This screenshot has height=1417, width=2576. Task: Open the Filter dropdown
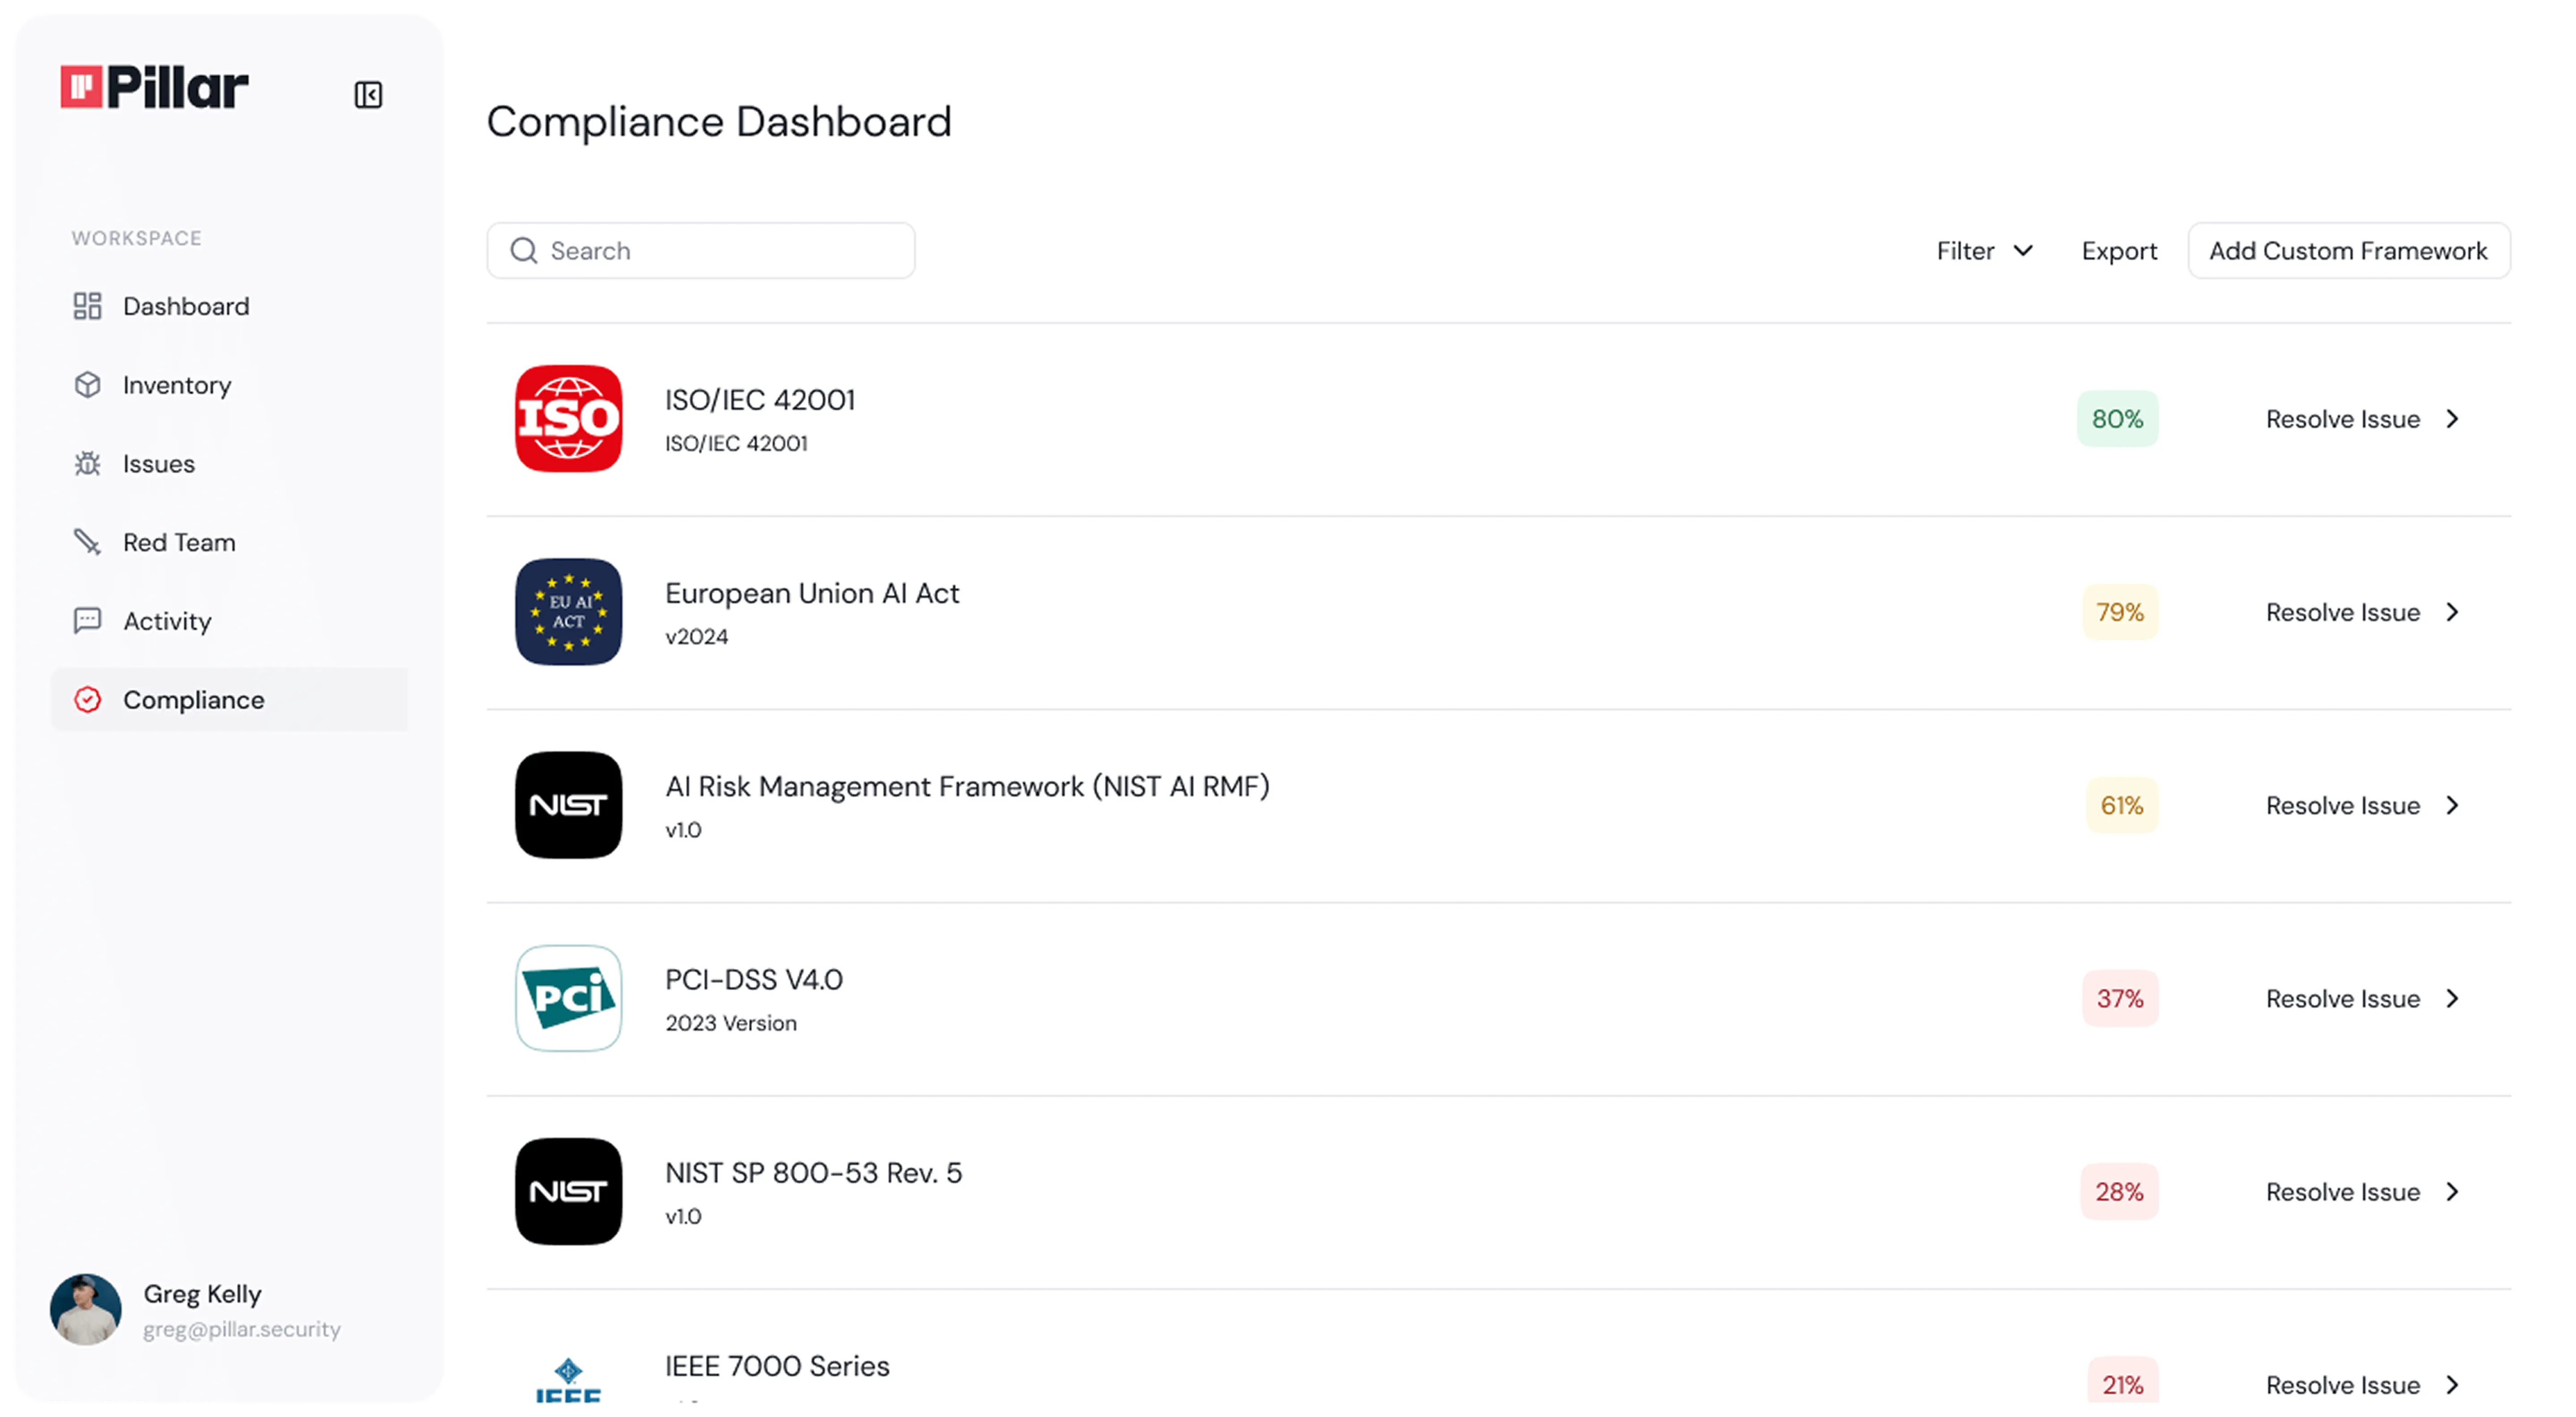pos(1983,251)
